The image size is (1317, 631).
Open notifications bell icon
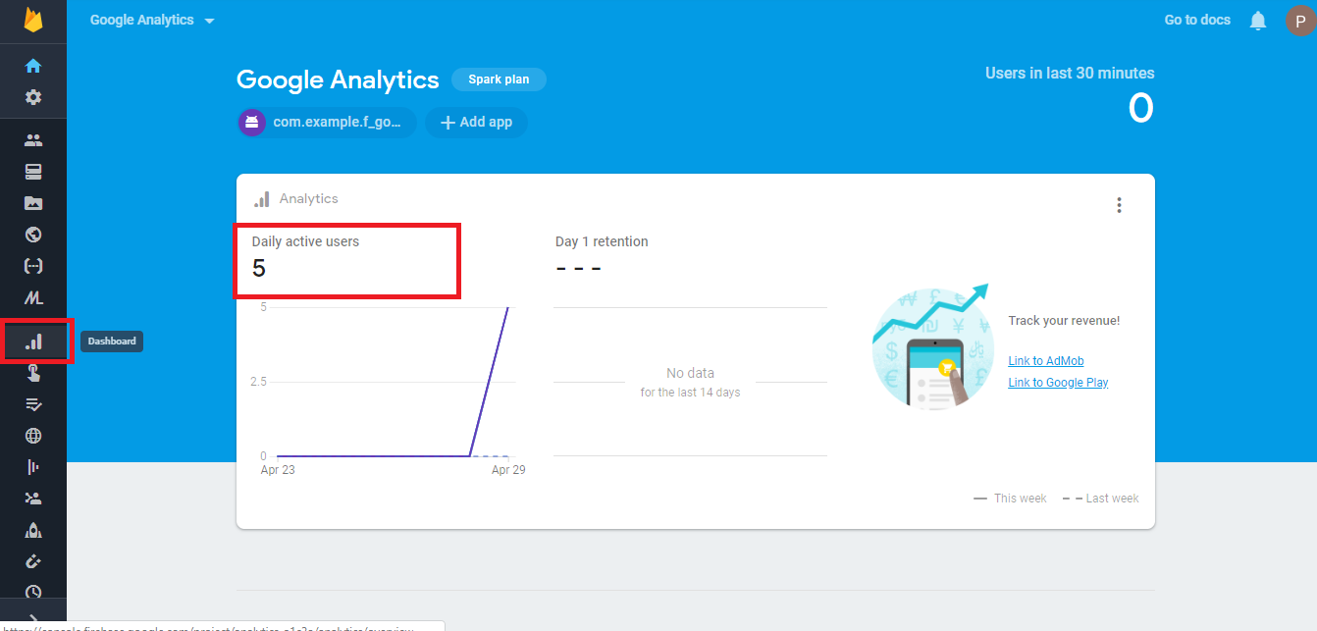tap(1258, 21)
